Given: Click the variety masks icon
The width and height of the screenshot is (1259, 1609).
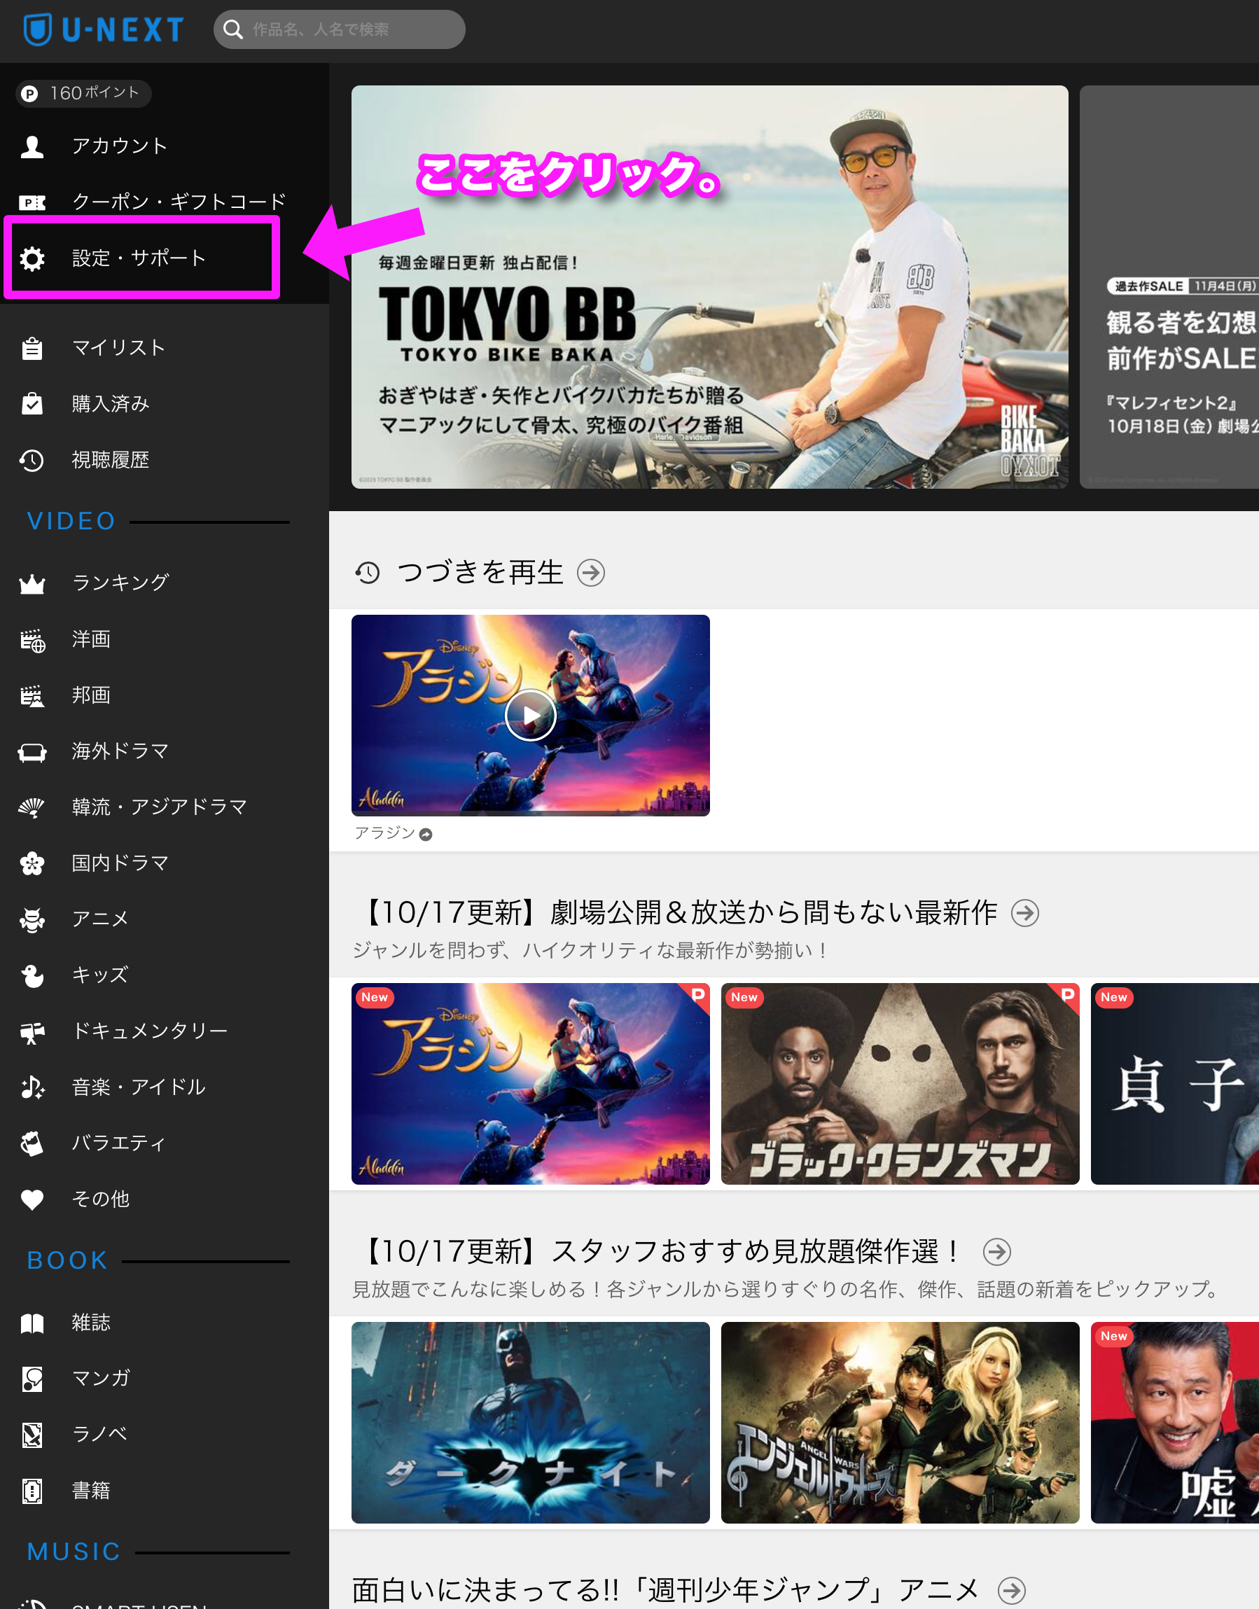Looking at the screenshot, I should coord(32,1143).
